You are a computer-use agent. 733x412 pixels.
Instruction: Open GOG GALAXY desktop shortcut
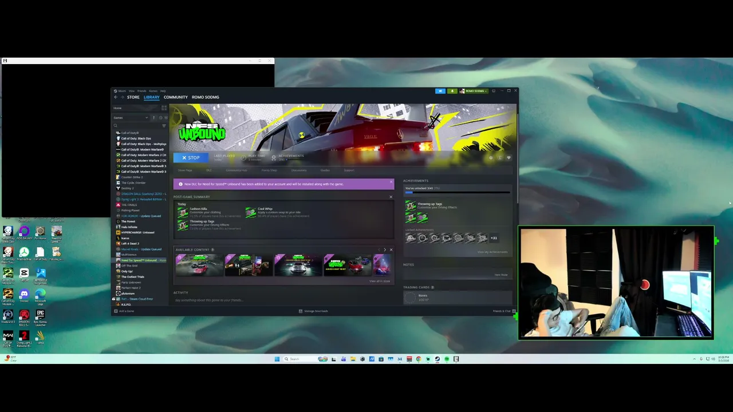24,233
